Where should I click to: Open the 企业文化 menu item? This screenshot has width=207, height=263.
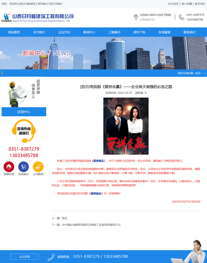pos(64,32)
